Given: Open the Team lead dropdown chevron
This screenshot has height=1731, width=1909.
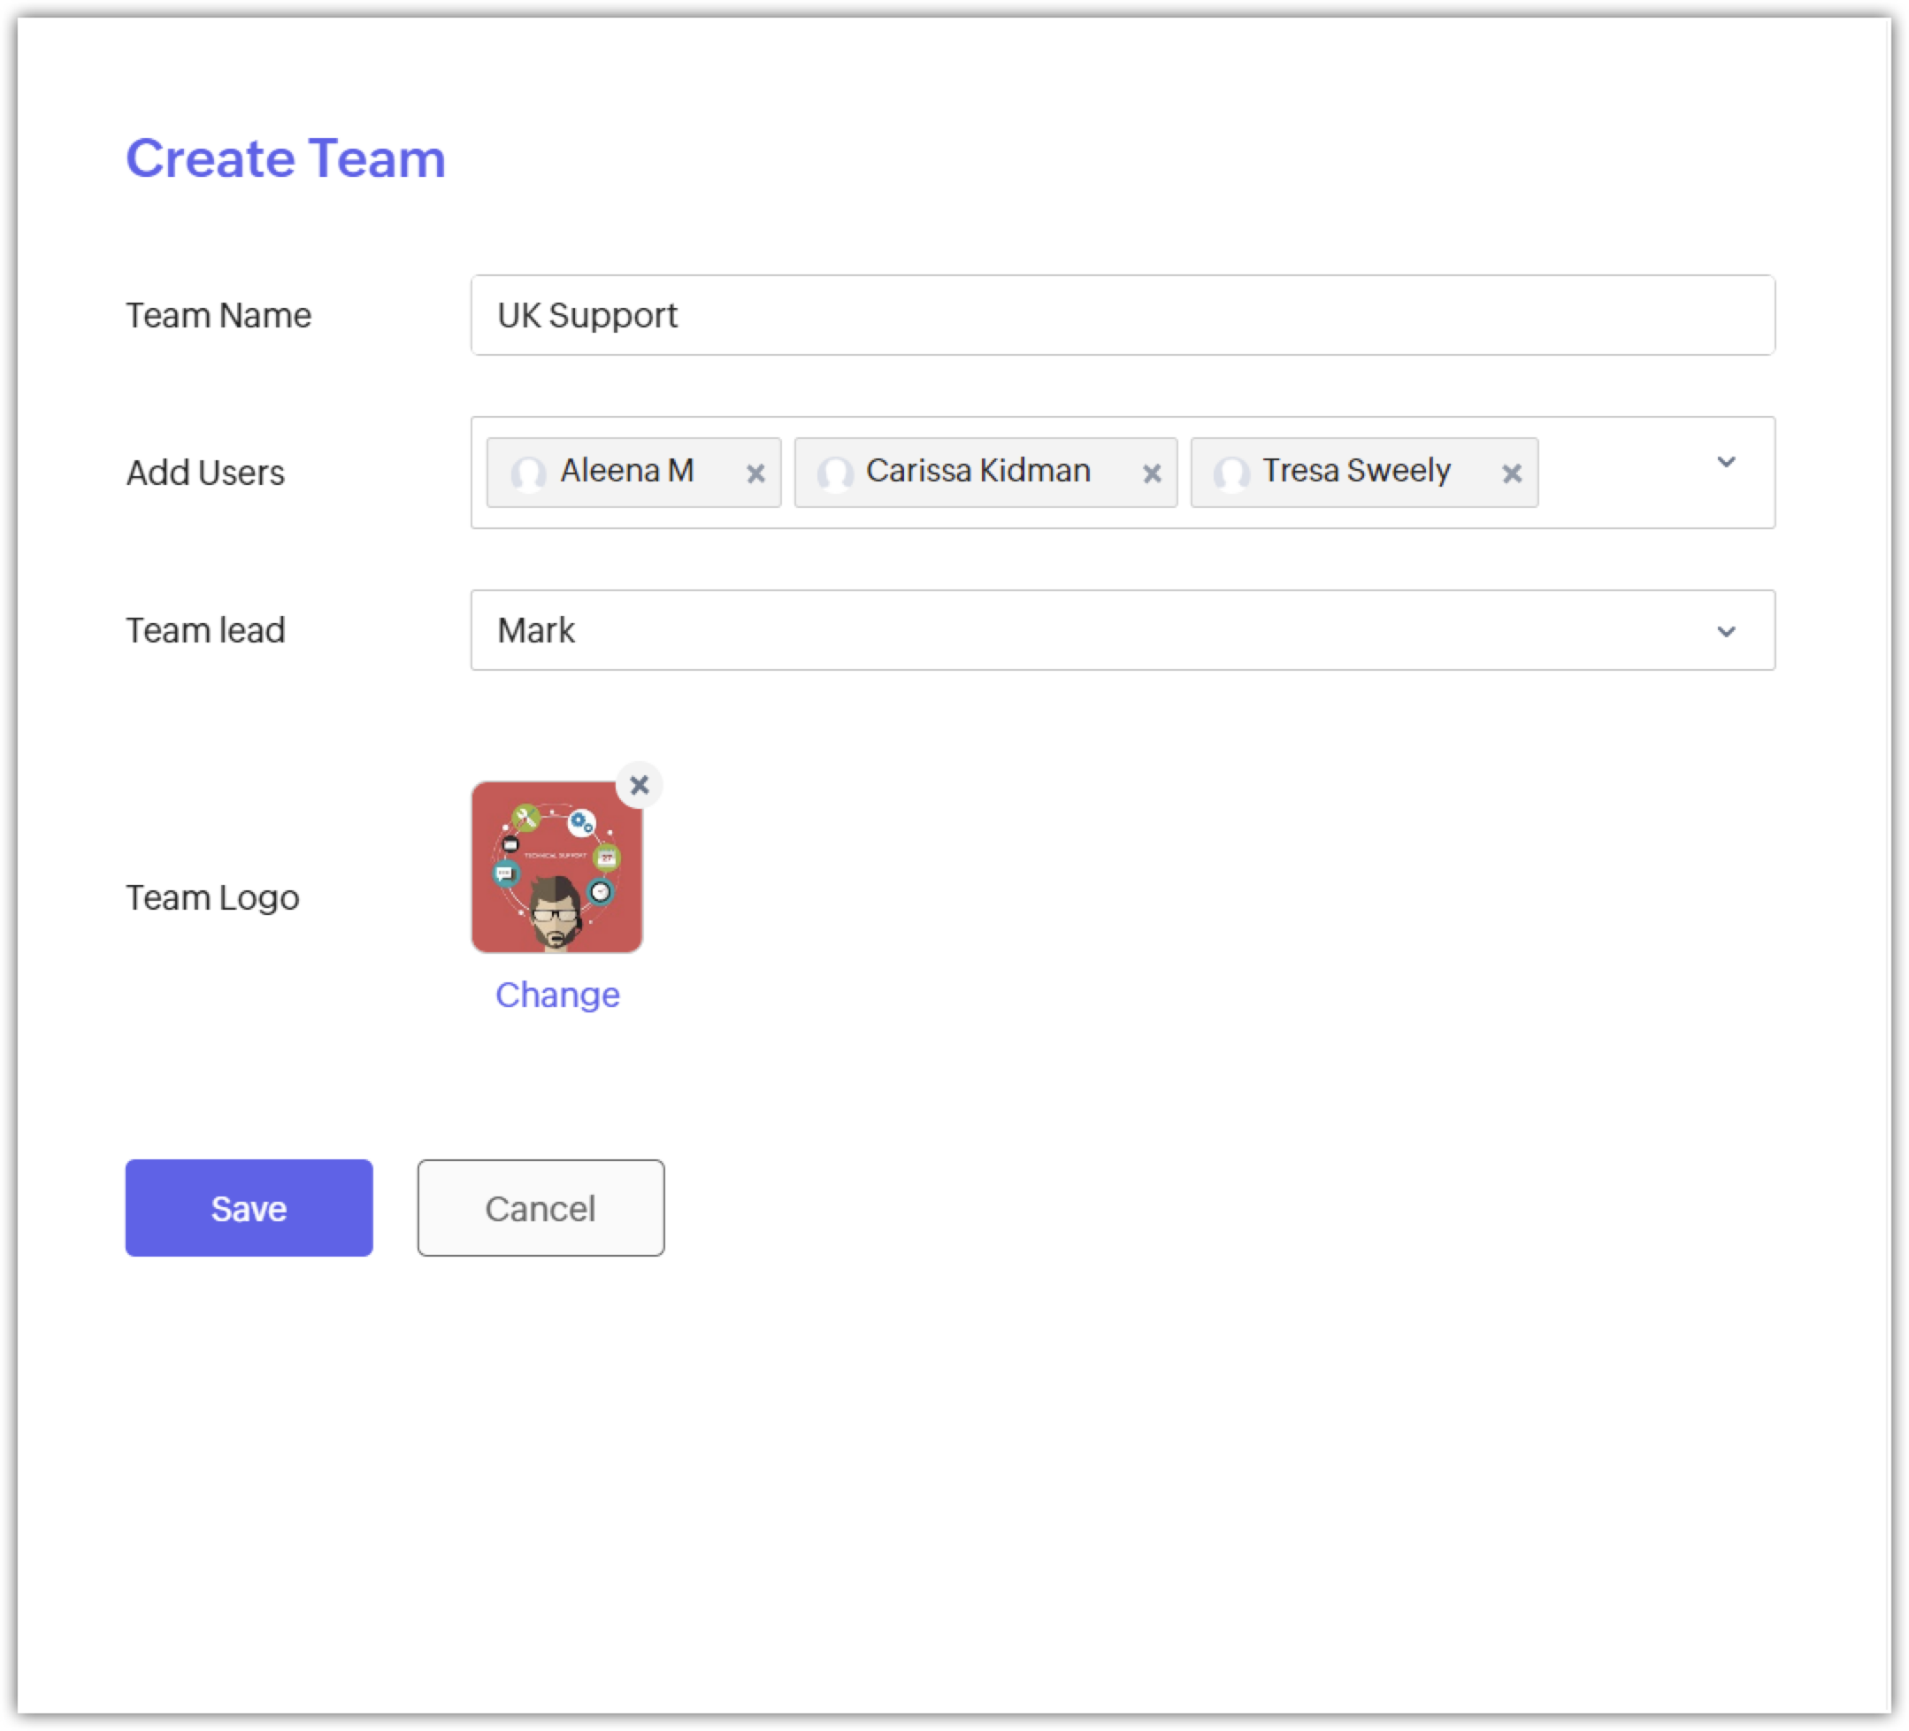Looking at the screenshot, I should [1725, 631].
